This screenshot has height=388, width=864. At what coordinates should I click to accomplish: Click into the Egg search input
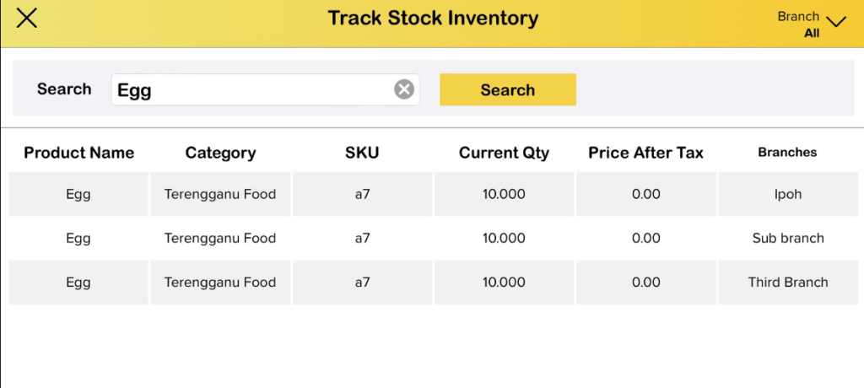tap(253, 89)
